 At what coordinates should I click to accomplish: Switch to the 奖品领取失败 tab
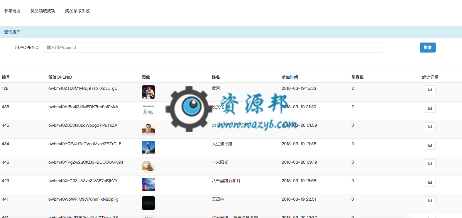(77, 11)
